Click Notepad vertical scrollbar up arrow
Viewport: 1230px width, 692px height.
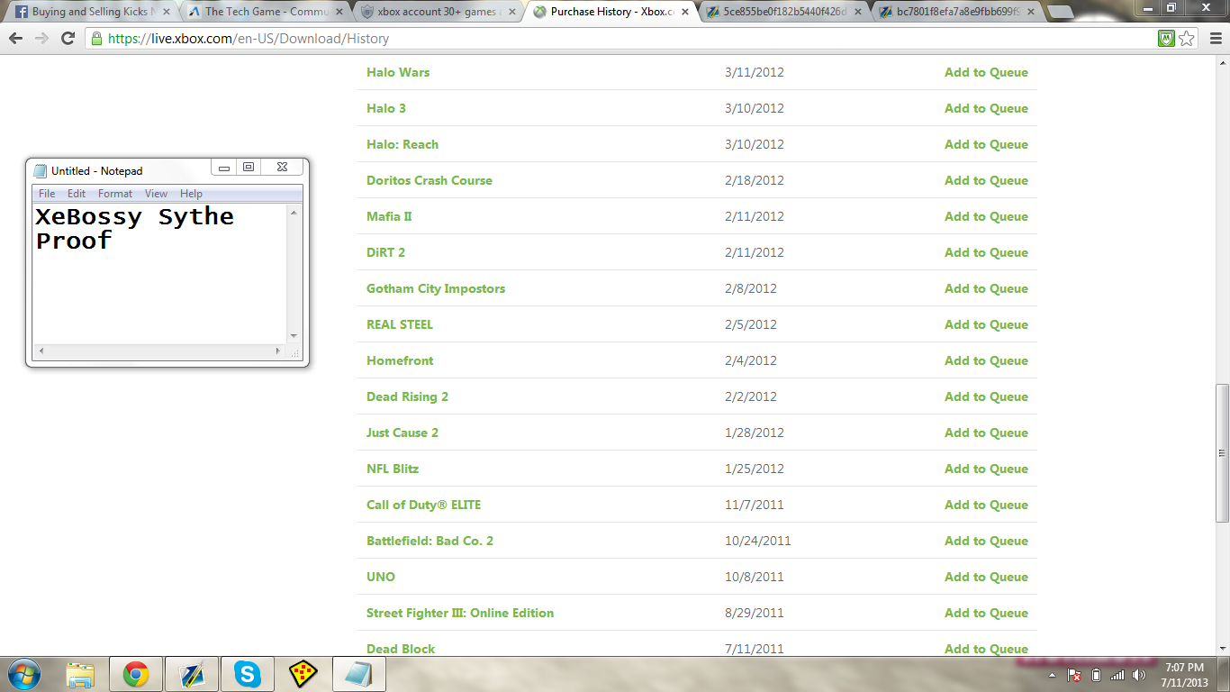click(294, 213)
